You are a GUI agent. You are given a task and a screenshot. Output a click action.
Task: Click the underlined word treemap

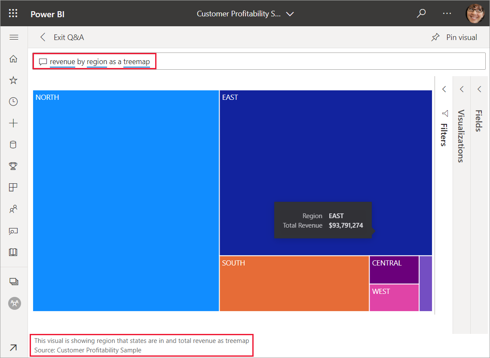pos(137,62)
